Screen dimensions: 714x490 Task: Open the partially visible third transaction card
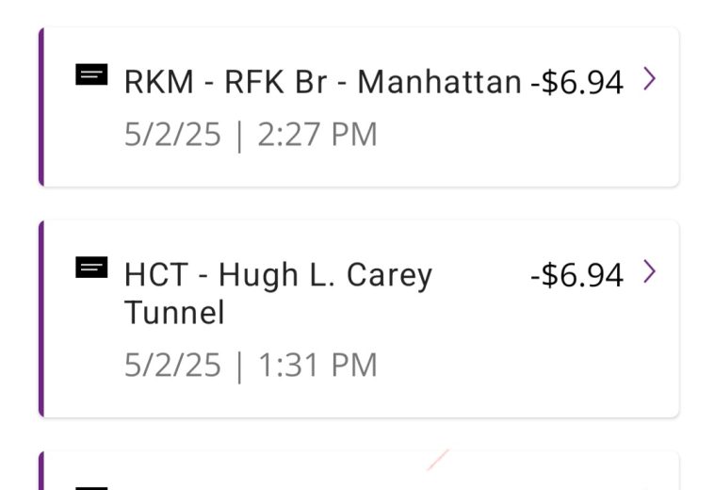point(359,471)
